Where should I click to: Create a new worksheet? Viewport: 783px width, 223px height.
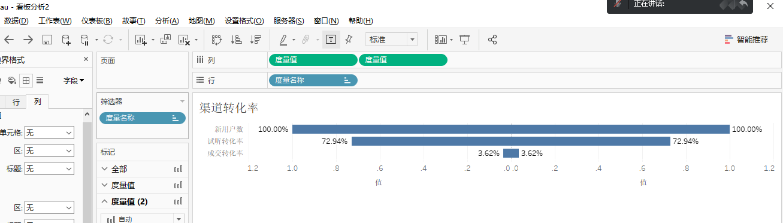pos(141,40)
